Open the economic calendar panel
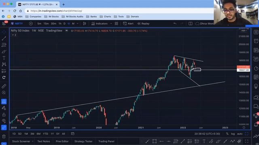This screenshot has height=145, width=259. click(x=256, y=77)
